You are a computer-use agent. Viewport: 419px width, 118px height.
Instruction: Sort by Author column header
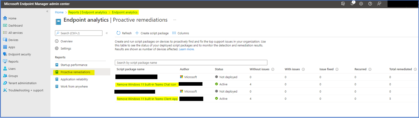click(185, 69)
